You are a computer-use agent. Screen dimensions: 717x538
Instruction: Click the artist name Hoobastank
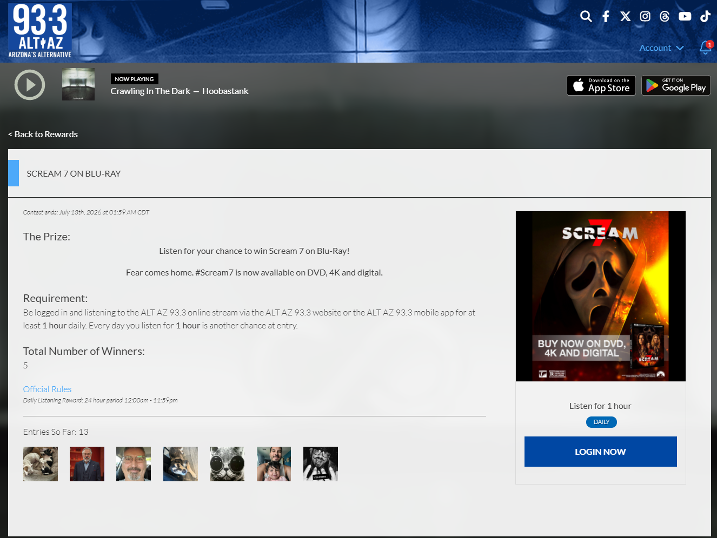pyautogui.click(x=225, y=91)
